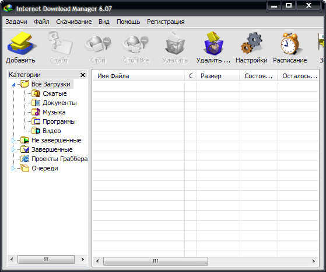Click the Проекты Граббера icon
The height and width of the screenshot is (272, 326).
(x=24, y=159)
